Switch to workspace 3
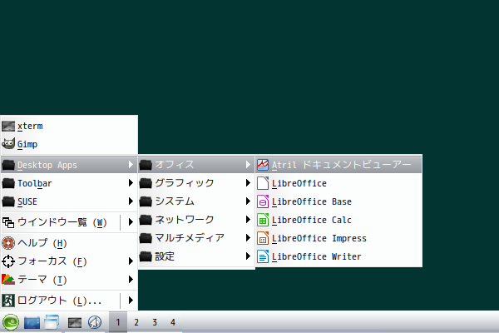499x333 pixels. pos(155,322)
